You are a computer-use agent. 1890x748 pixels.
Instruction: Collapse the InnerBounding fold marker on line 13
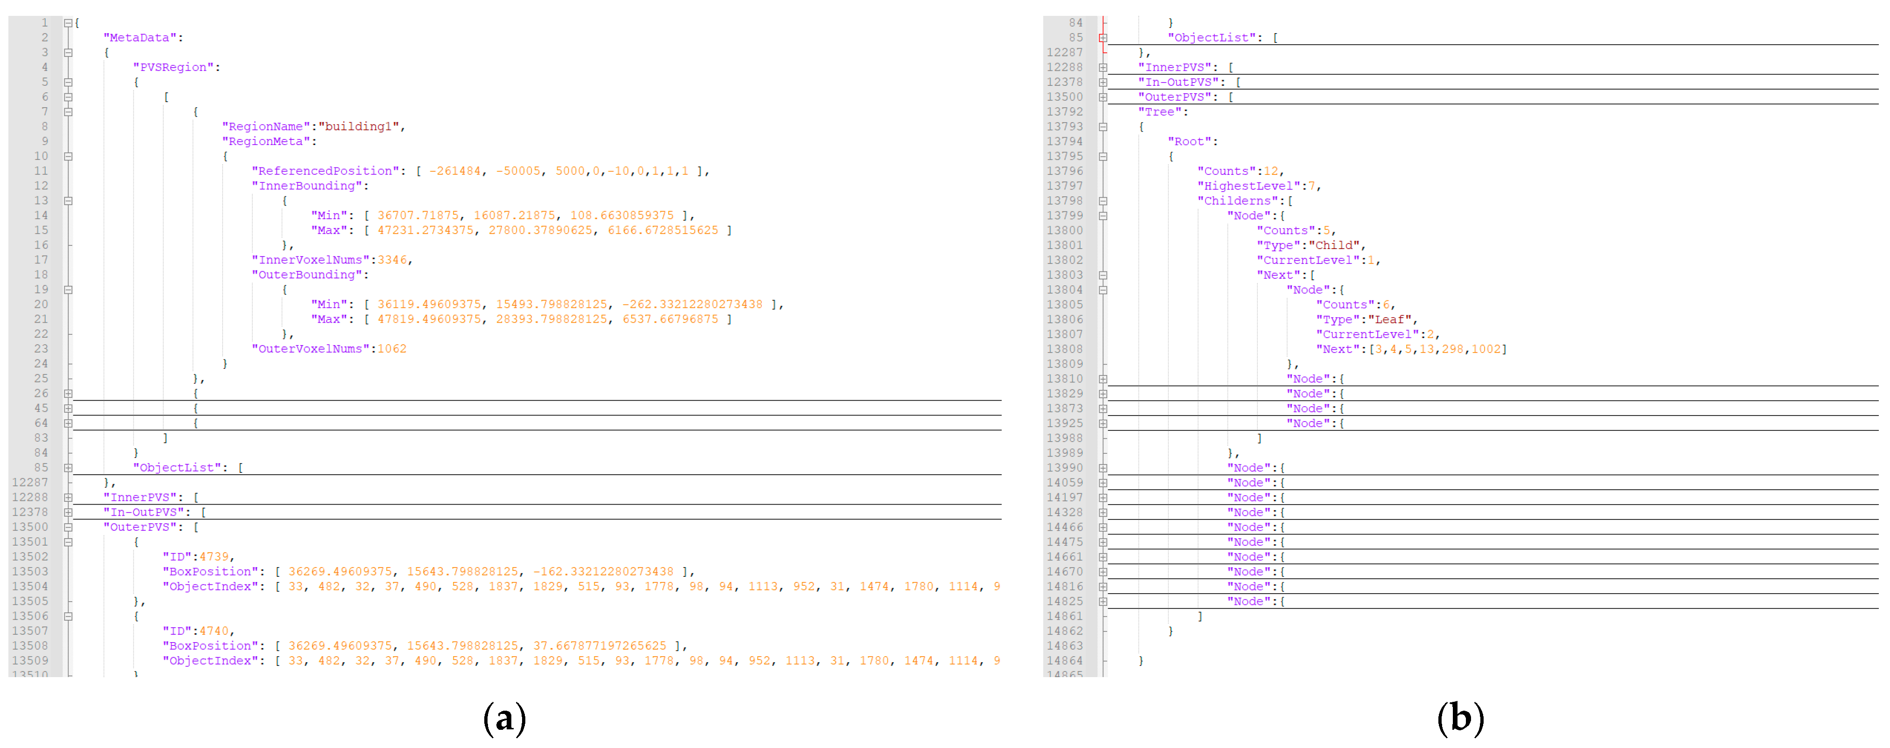pyautogui.click(x=68, y=201)
